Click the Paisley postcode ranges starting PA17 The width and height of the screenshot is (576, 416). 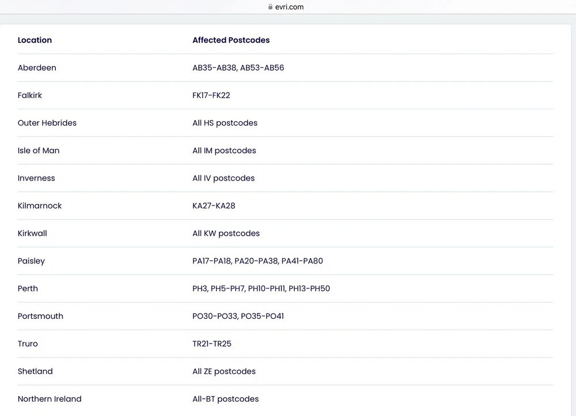pyautogui.click(x=257, y=261)
